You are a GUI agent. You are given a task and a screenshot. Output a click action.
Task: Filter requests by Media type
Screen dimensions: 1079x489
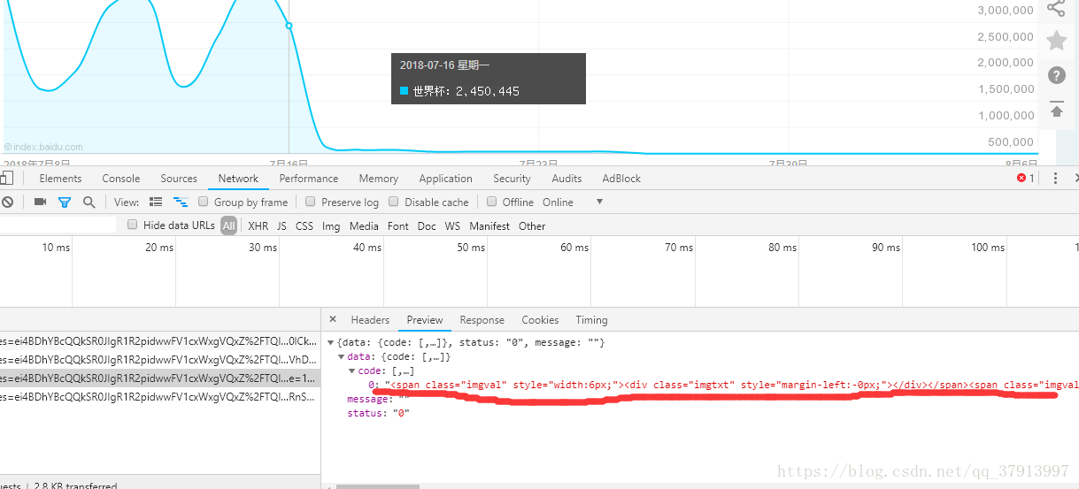tap(364, 226)
